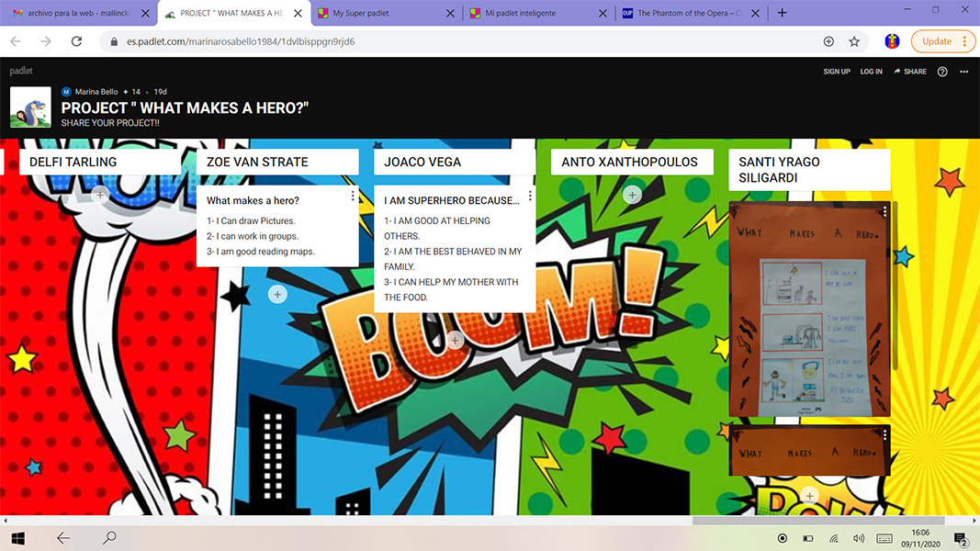Bookmark this page with the star icon

tap(854, 41)
